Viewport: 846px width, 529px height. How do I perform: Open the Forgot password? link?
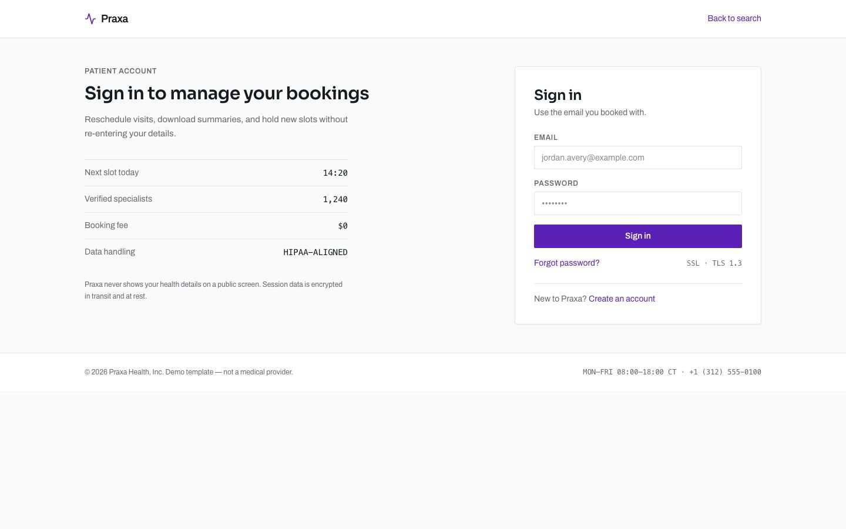[x=567, y=263]
